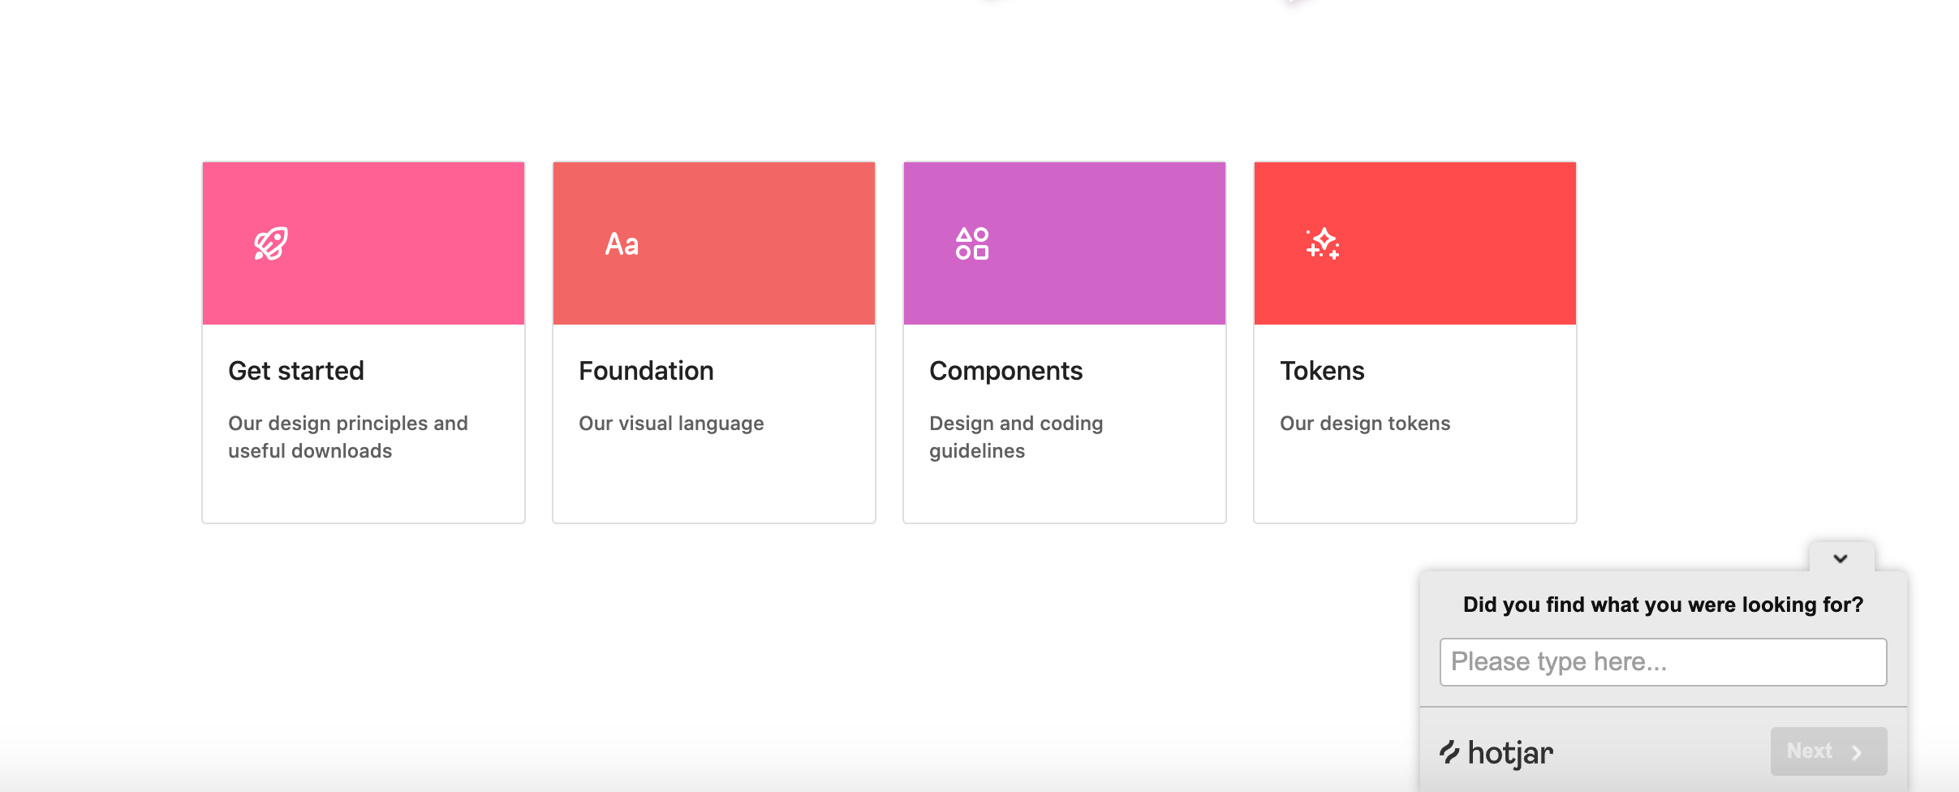Click the arrow on the Next button
Image resolution: width=1959 pixels, height=792 pixels.
pos(1857,752)
